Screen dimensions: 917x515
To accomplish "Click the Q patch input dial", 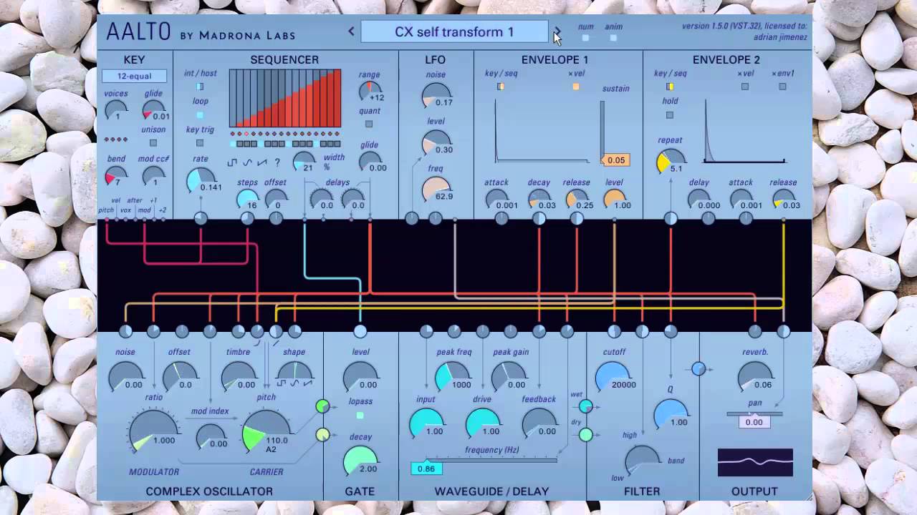I will coord(671,331).
